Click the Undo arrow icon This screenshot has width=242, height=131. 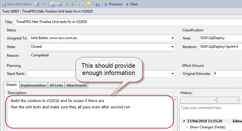[44, 4]
